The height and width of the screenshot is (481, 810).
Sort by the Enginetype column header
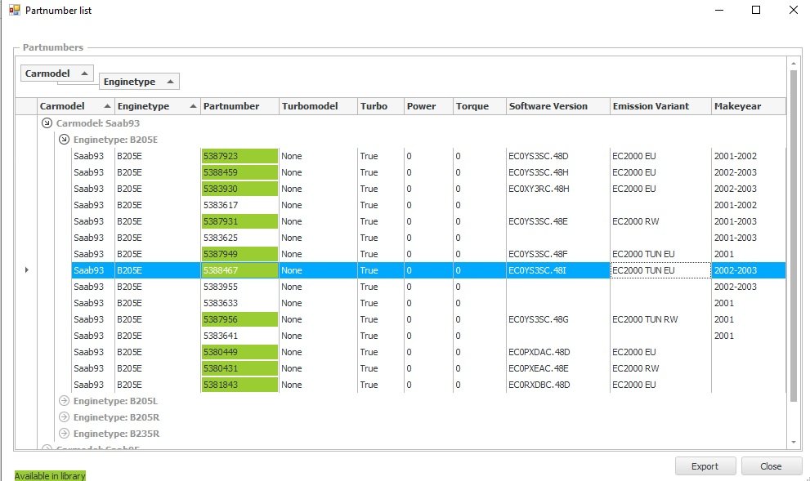(158, 106)
